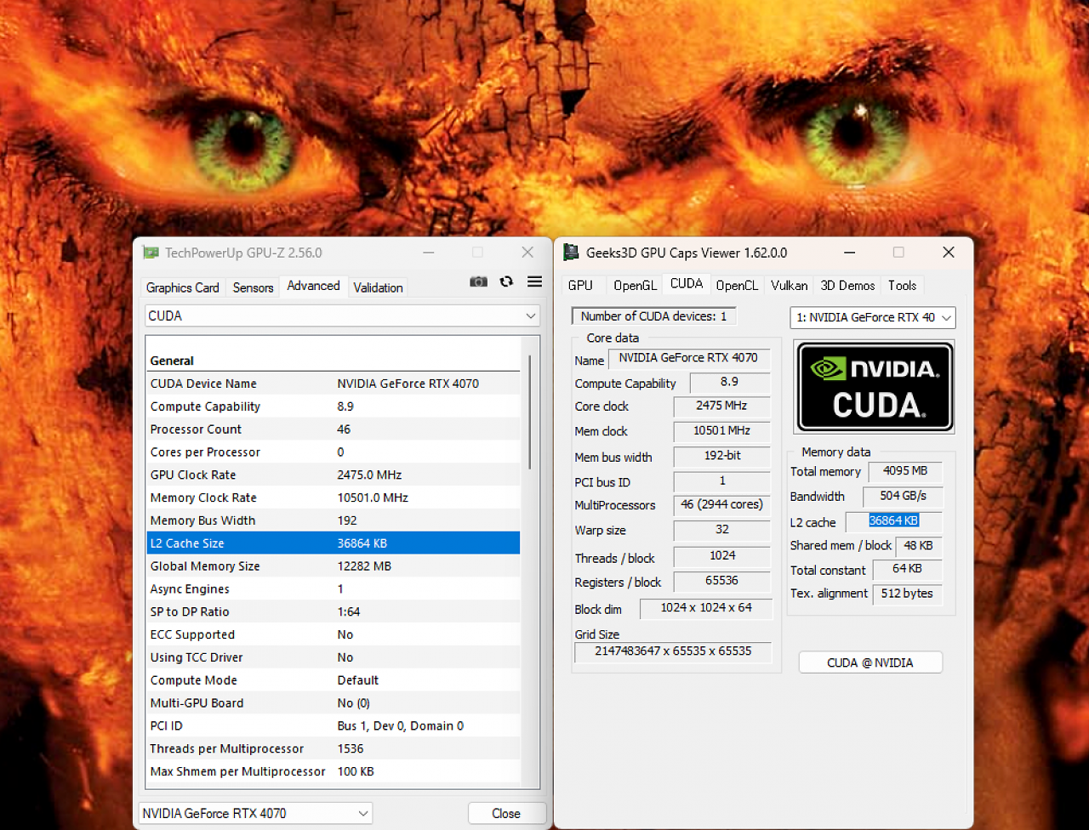1089x830 pixels.
Task: Select the GPU Clock Rate row
Action: [x=334, y=475]
